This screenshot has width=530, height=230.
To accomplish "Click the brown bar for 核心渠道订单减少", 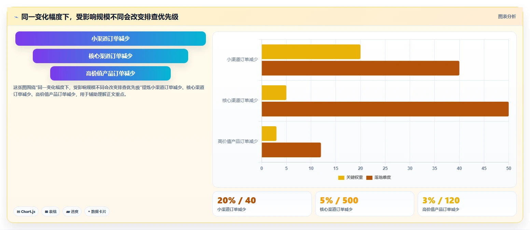I will click(385, 109).
